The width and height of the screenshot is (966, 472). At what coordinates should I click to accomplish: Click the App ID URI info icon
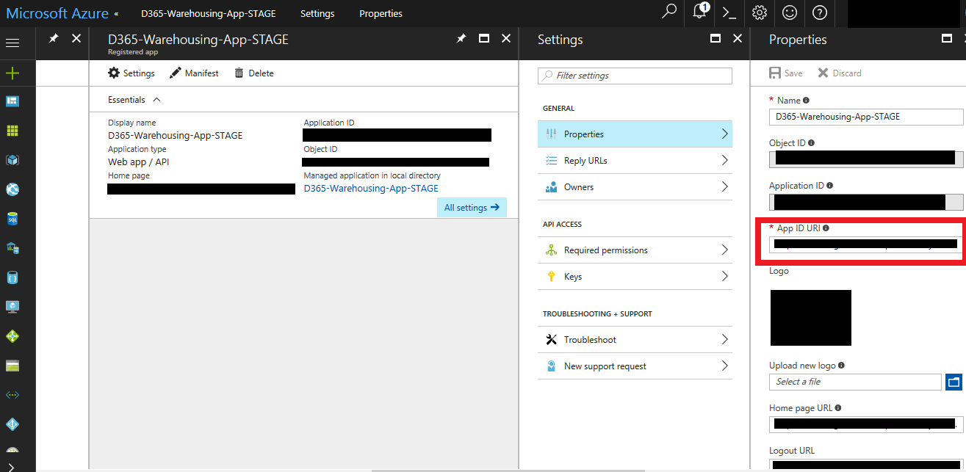point(826,228)
